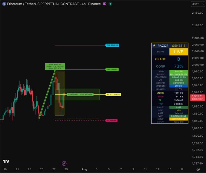Click the 1,727.50 price axis label
The image size is (206, 173).
[198, 163]
